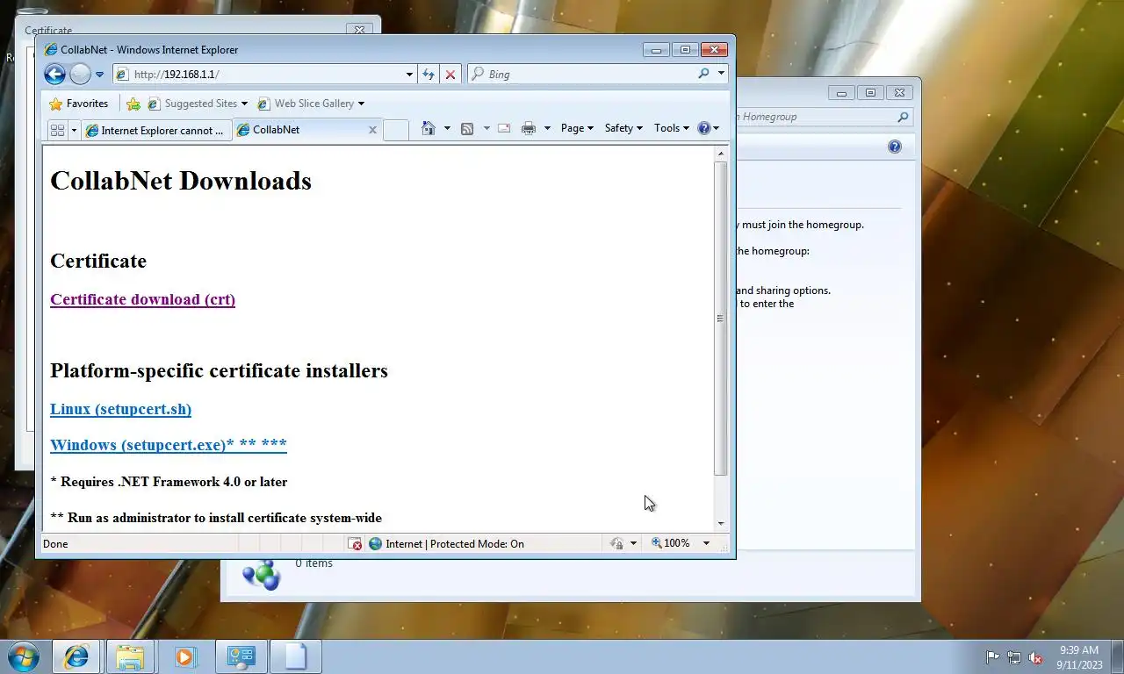The image size is (1124, 674).
Task: Click the 'Done' status bar text
Action: pos(55,544)
